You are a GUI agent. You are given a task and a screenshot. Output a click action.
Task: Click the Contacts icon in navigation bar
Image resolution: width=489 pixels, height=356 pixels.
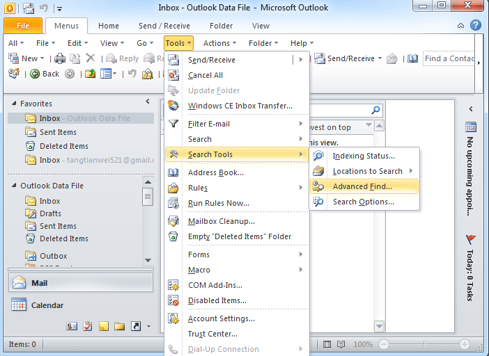click(72, 326)
